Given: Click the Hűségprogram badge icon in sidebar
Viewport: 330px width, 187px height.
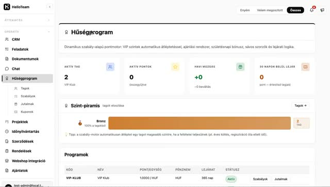Looking at the screenshot, I should click(x=7, y=79).
